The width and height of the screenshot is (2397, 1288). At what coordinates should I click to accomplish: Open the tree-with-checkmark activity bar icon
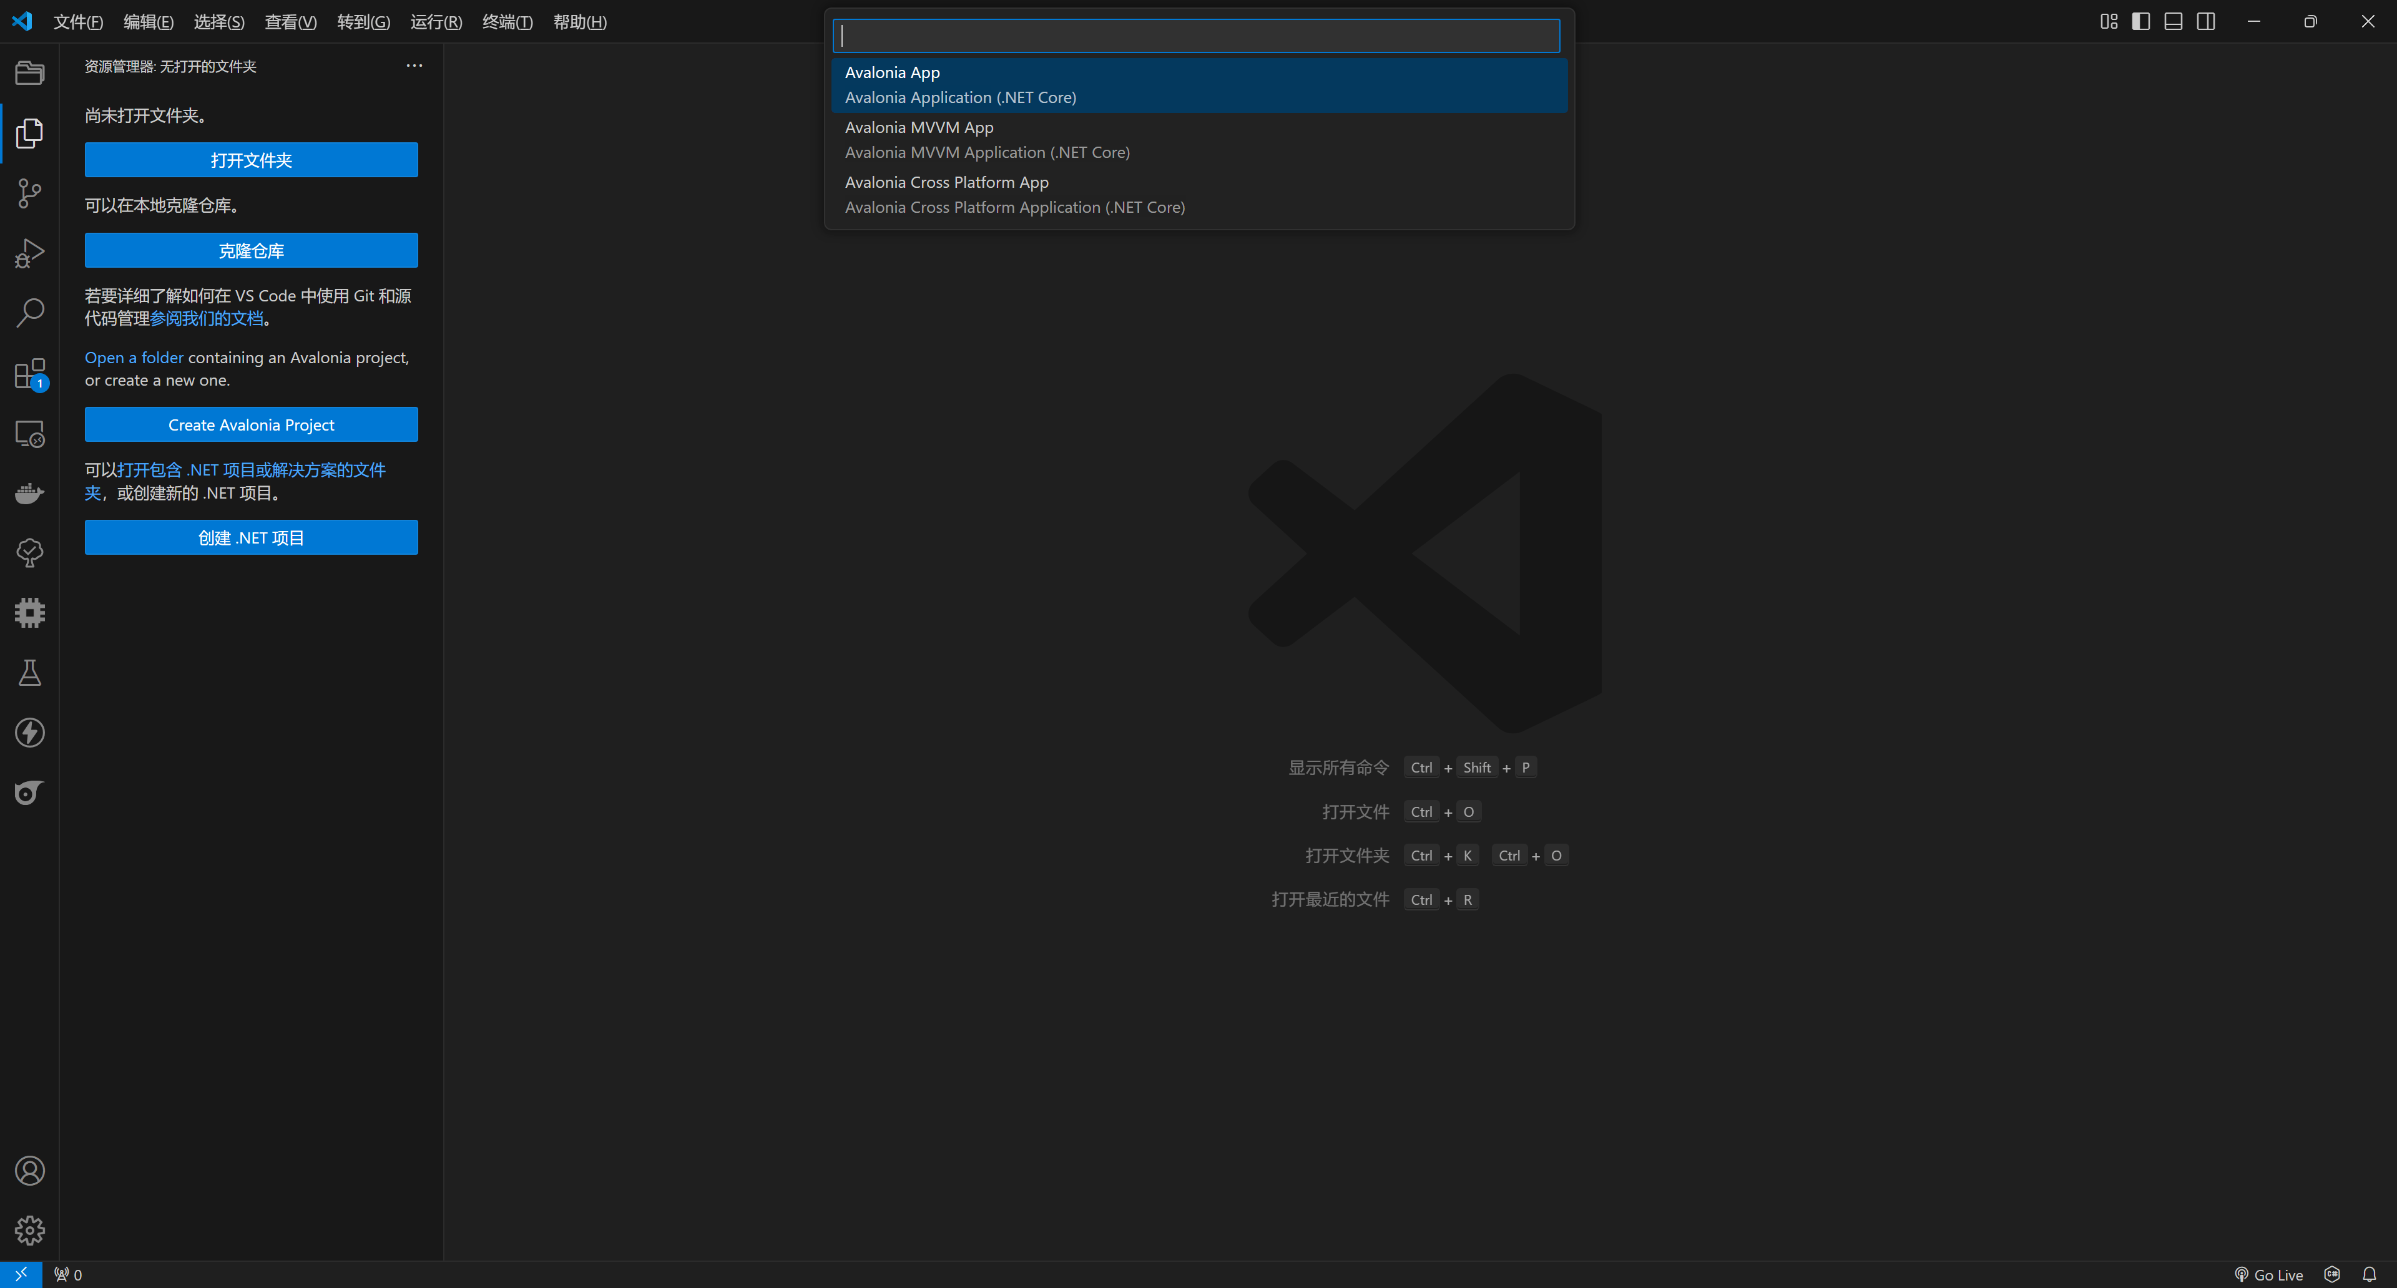[30, 552]
